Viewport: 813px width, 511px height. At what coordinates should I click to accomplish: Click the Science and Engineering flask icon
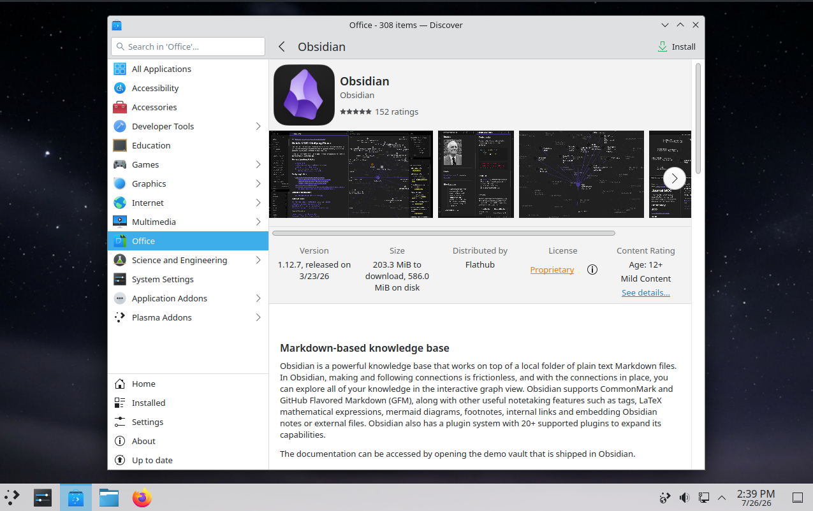pyautogui.click(x=120, y=260)
